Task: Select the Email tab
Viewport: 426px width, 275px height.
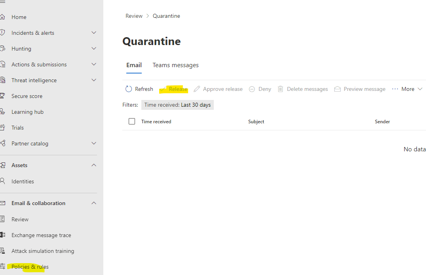Action: click(x=134, y=65)
